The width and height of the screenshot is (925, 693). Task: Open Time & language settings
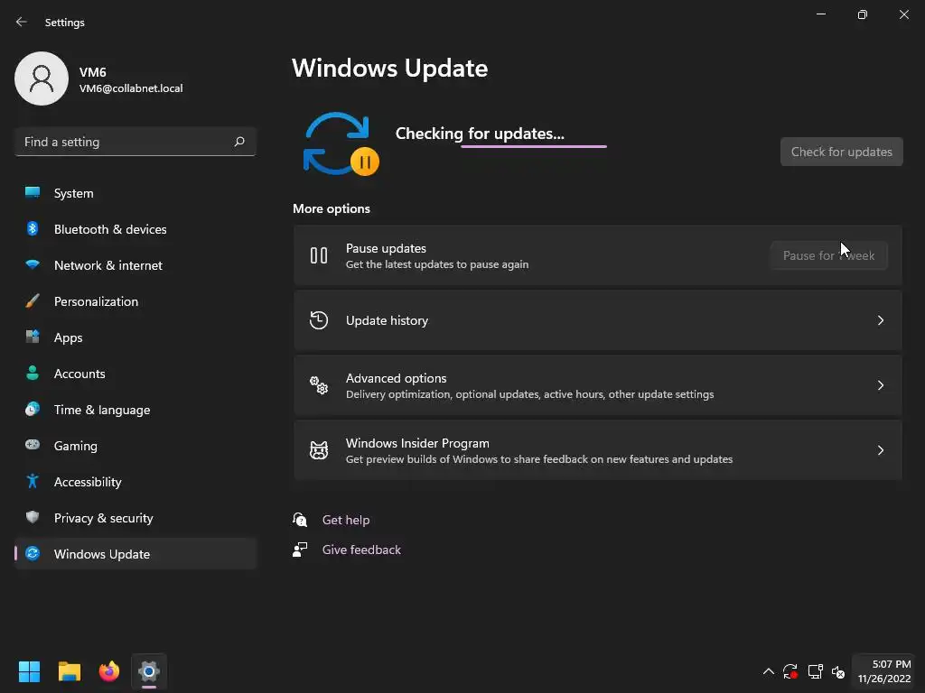pos(135,410)
